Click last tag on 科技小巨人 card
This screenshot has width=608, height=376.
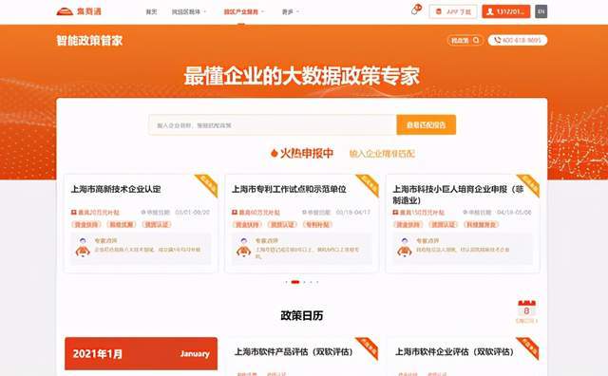pos(481,225)
